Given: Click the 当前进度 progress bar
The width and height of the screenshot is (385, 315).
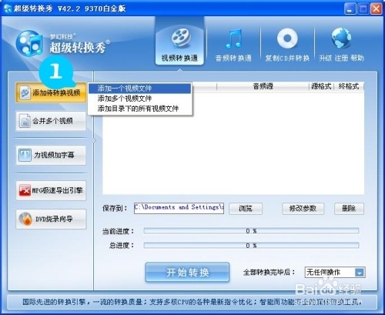Looking at the screenshot, I should coord(251,231).
